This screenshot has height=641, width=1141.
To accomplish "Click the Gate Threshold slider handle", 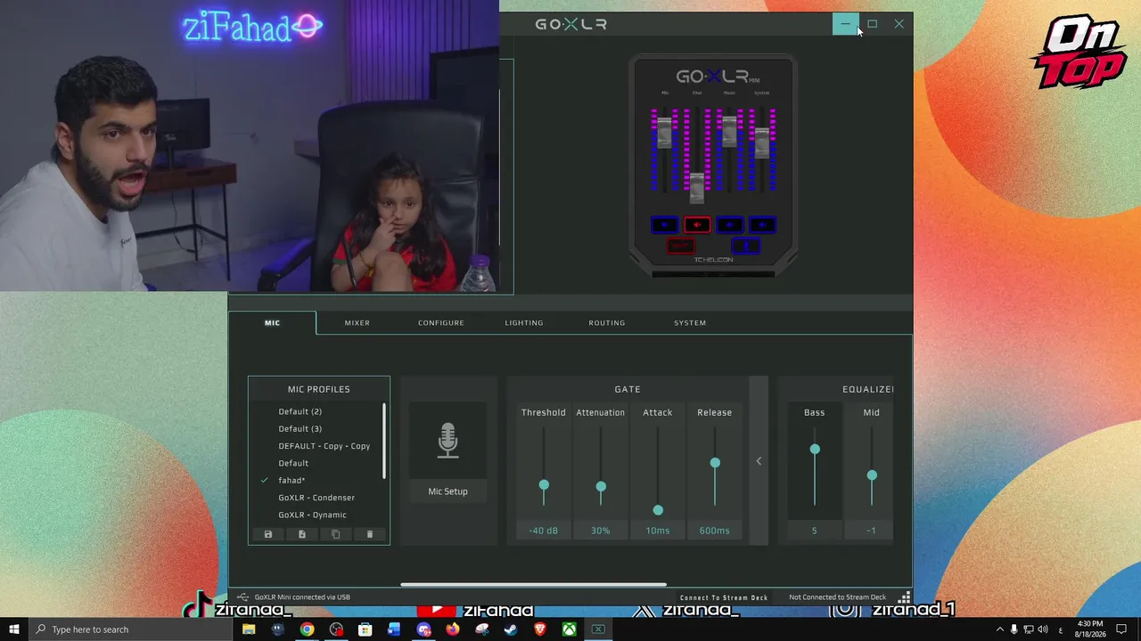I will (x=544, y=485).
